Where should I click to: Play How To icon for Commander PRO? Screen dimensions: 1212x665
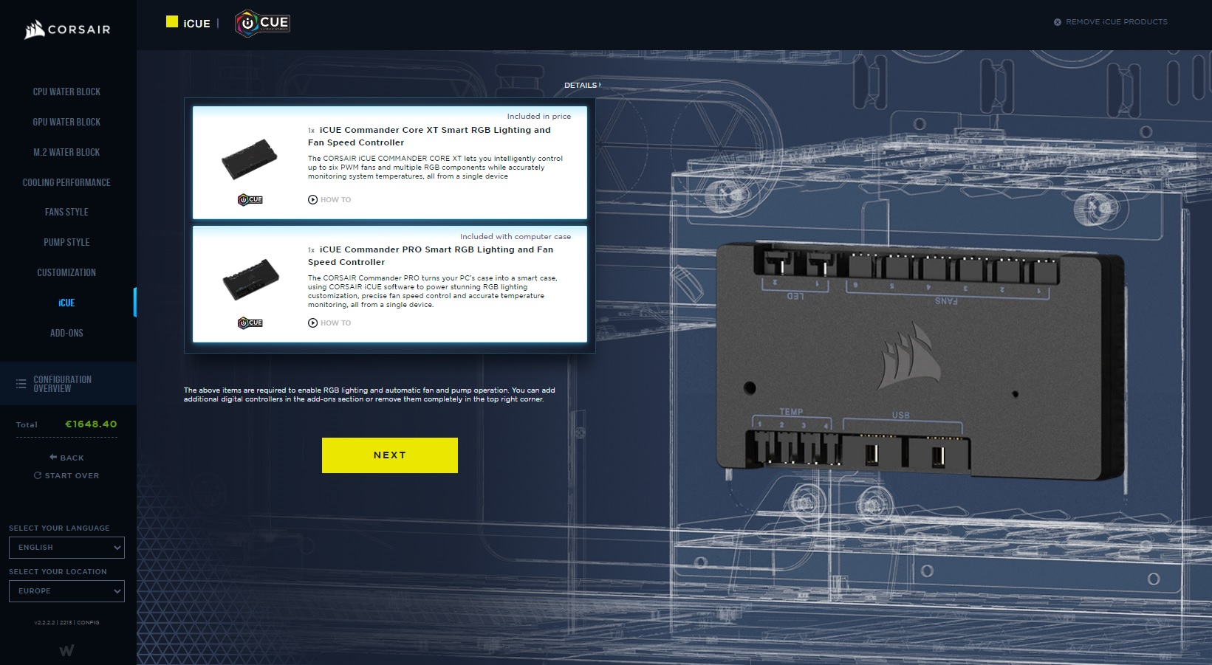(312, 323)
